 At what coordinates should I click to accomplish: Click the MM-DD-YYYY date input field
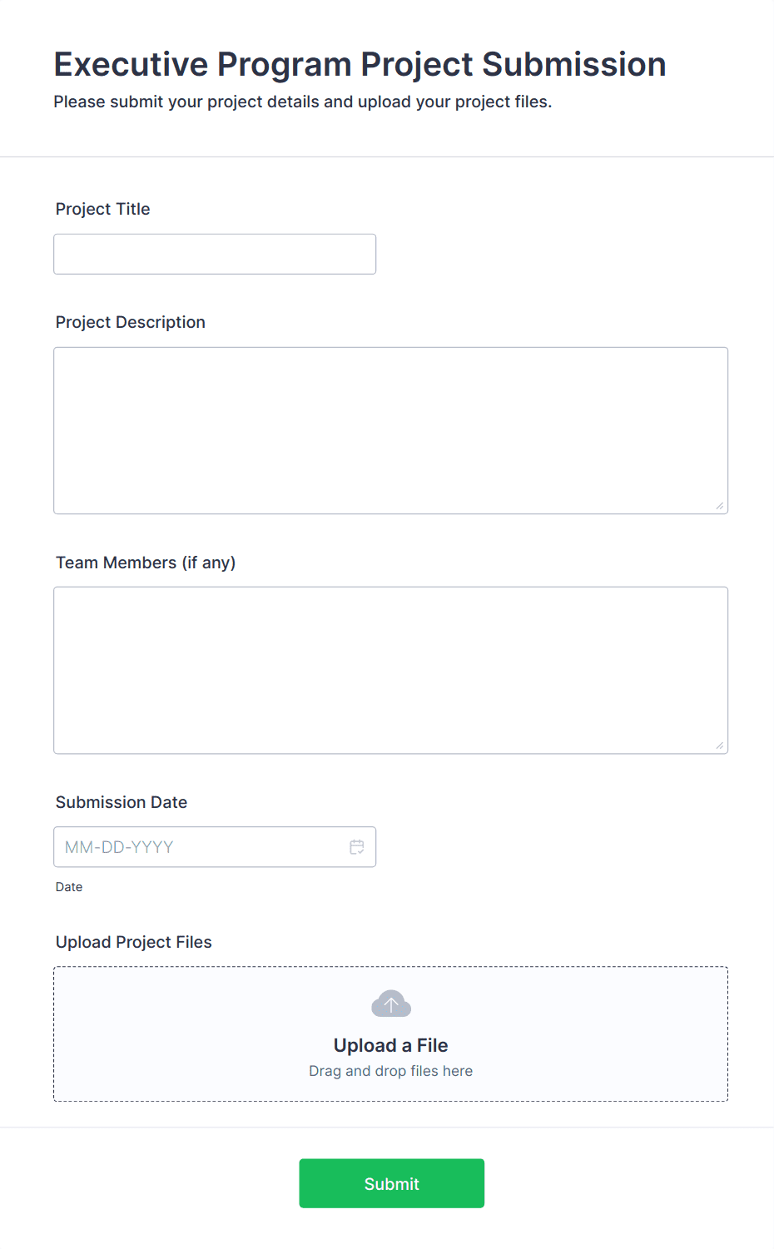coord(200,847)
